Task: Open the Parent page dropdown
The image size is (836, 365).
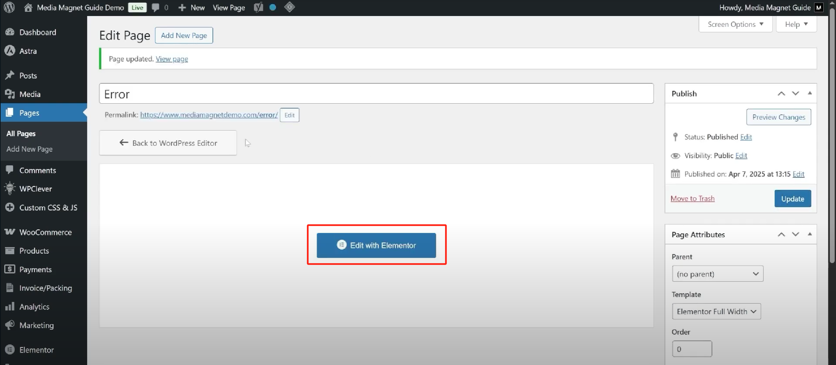Action: (717, 274)
